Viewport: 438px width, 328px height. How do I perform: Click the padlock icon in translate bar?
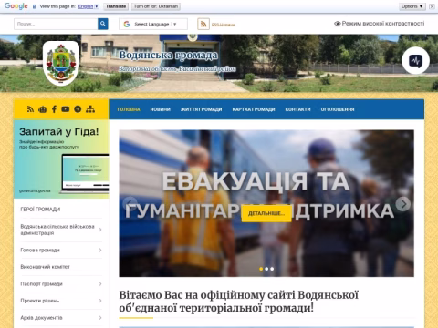click(35, 6)
